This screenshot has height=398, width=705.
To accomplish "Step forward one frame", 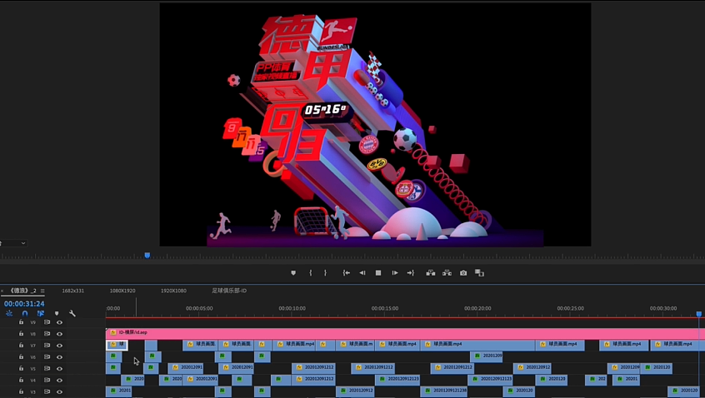I will click(x=395, y=272).
